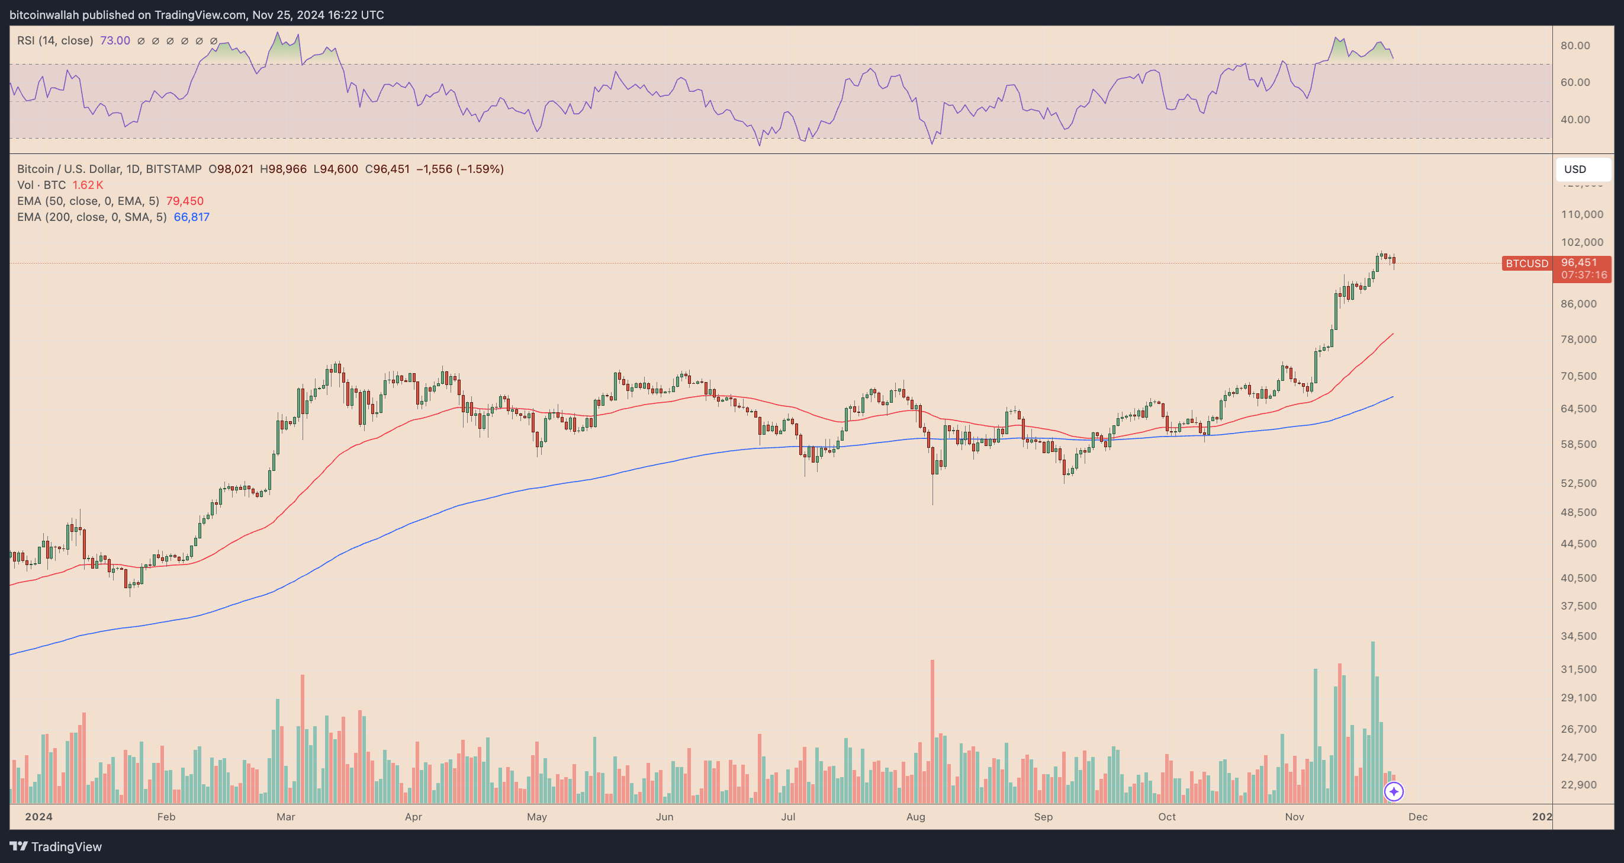This screenshot has height=863, width=1624.
Task: Click the 37,500 price axis label
Action: [x=1578, y=605]
